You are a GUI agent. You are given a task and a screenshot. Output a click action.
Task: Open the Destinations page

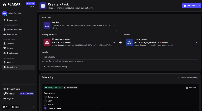(x=13, y=53)
